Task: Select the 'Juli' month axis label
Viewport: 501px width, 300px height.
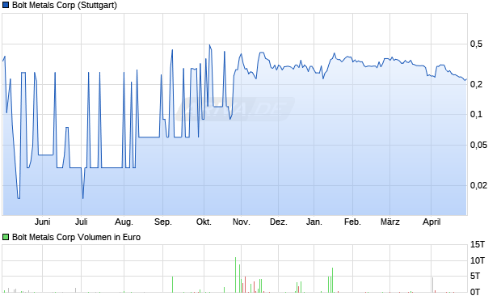Action: [x=81, y=222]
